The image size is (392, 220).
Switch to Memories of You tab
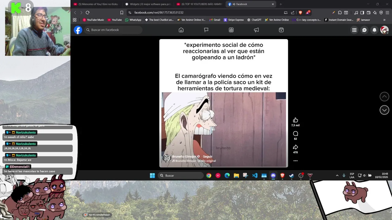pos(96,4)
